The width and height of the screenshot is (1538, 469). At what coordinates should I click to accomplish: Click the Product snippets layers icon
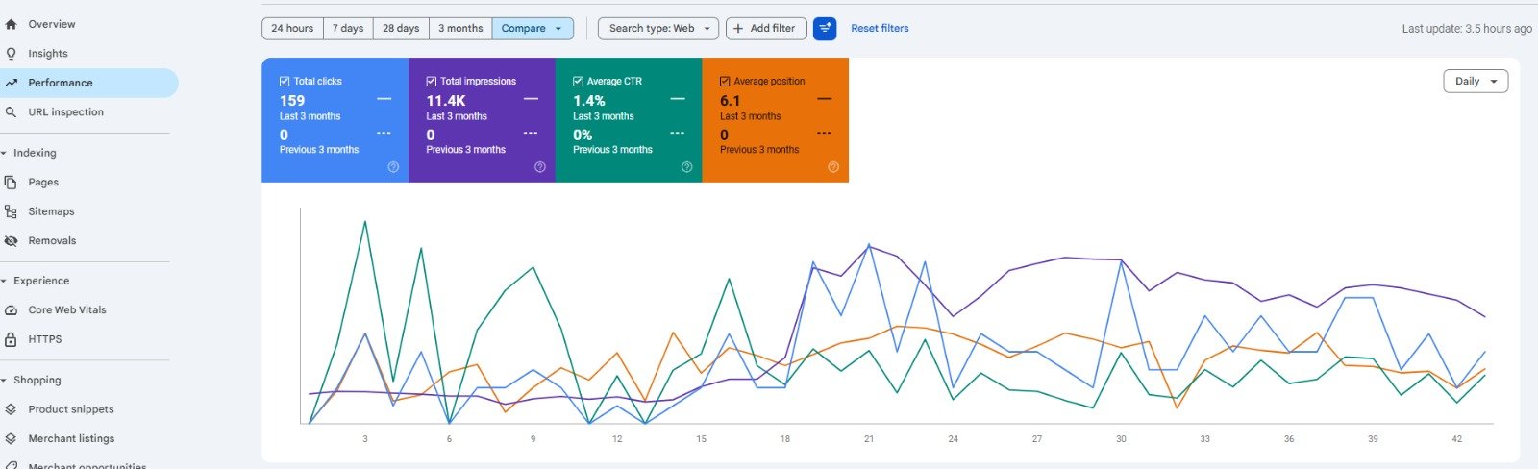(11, 409)
